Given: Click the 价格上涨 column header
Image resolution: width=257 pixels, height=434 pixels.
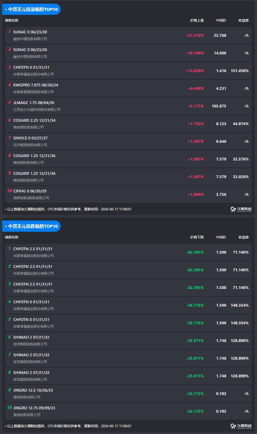Looking at the screenshot, I should click(197, 20).
